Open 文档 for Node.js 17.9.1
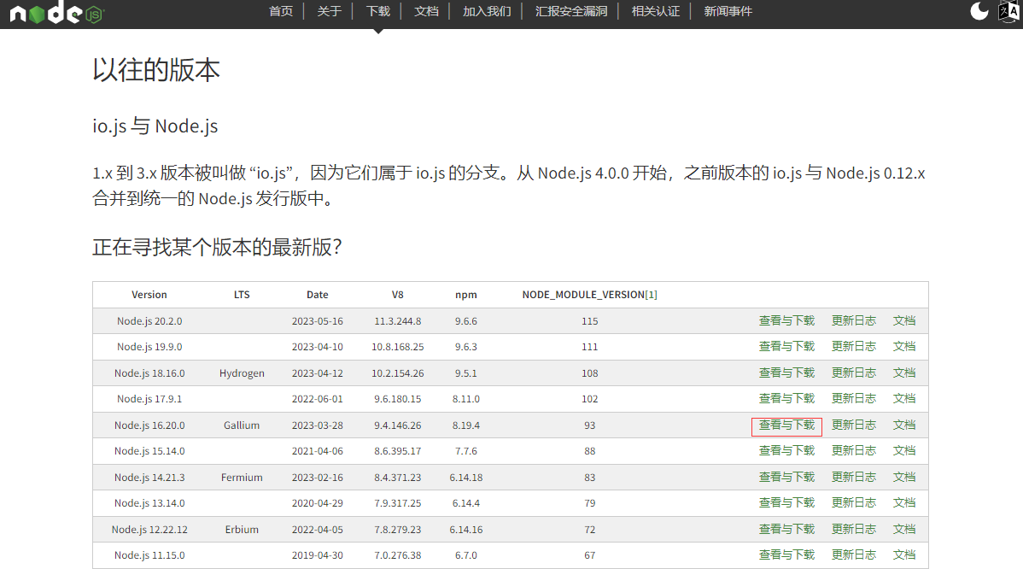 [x=904, y=399]
